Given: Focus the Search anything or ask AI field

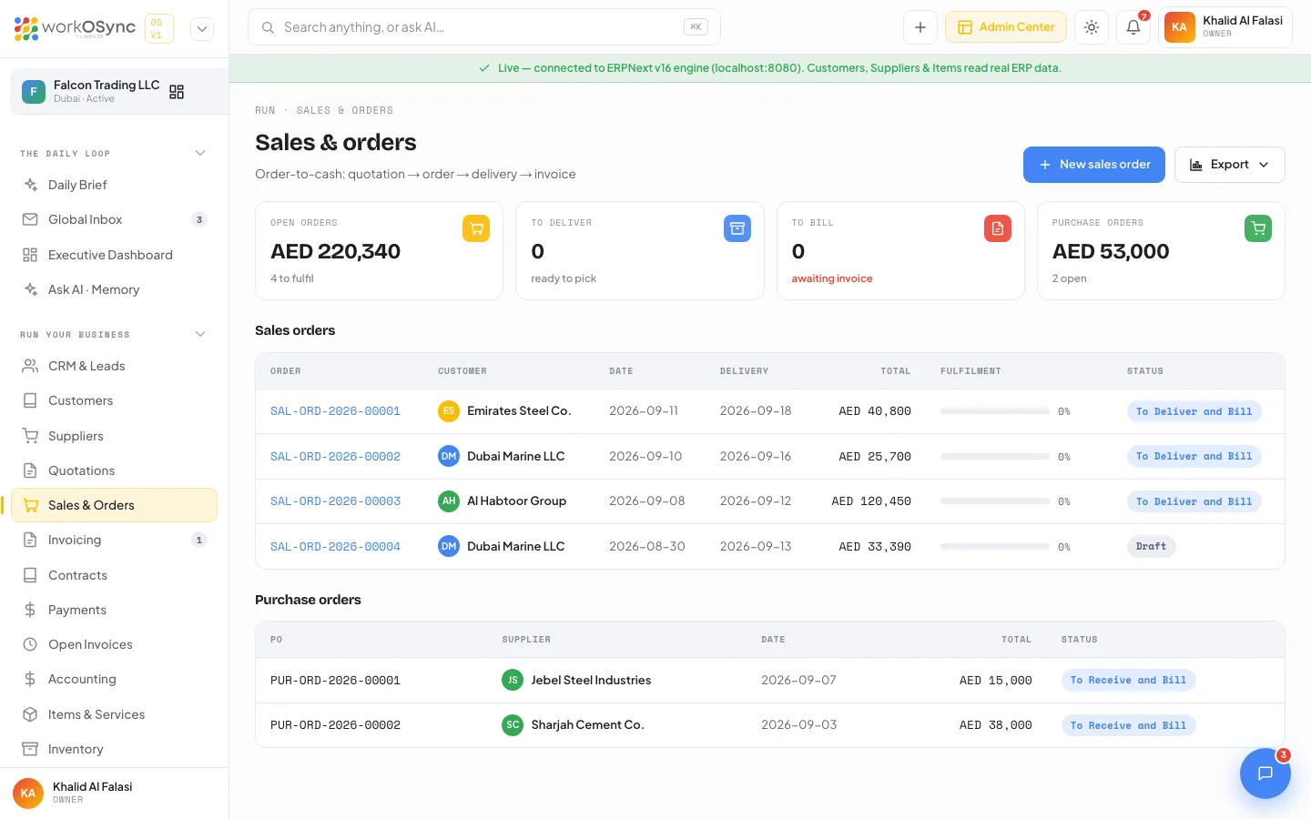Looking at the screenshot, I should [484, 27].
